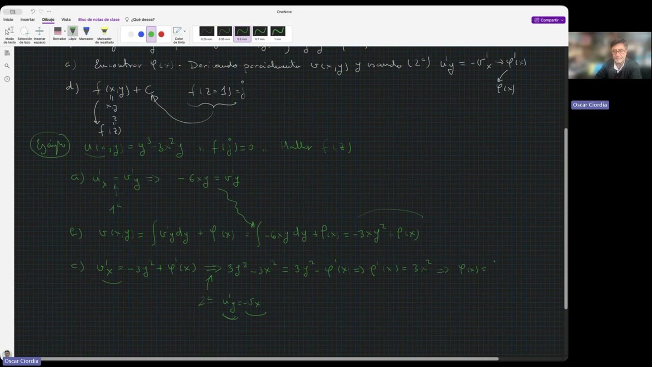This screenshot has height=367, width=652.
Task: Click the Oscar Ciordia name label under webcam
Action: tap(590, 104)
